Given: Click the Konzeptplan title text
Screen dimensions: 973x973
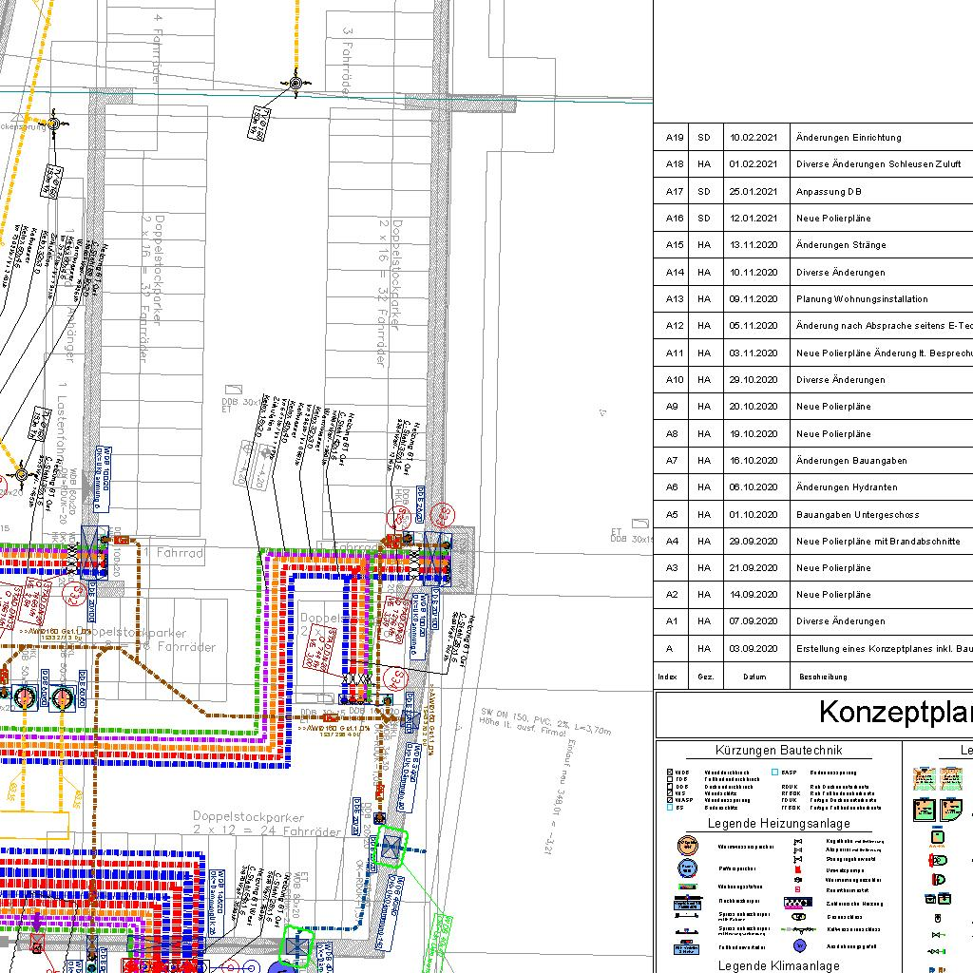Looking at the screenshot, I should (895, 712).
